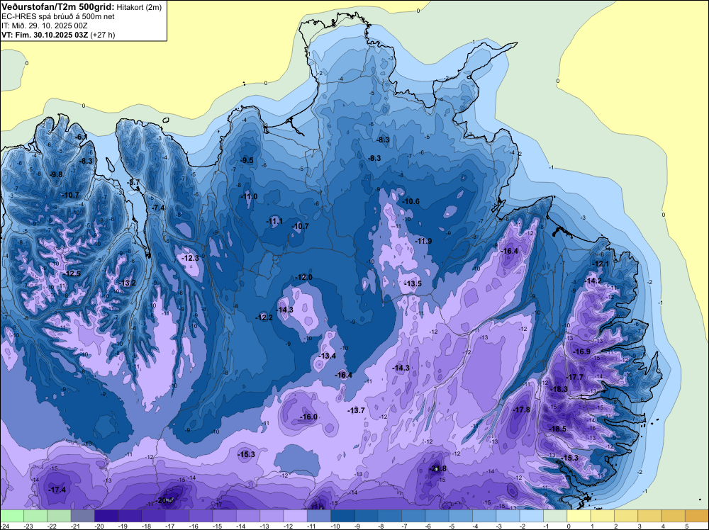Click the '3' legend label
Screen dimensions: 709x530
coord(639,526)
